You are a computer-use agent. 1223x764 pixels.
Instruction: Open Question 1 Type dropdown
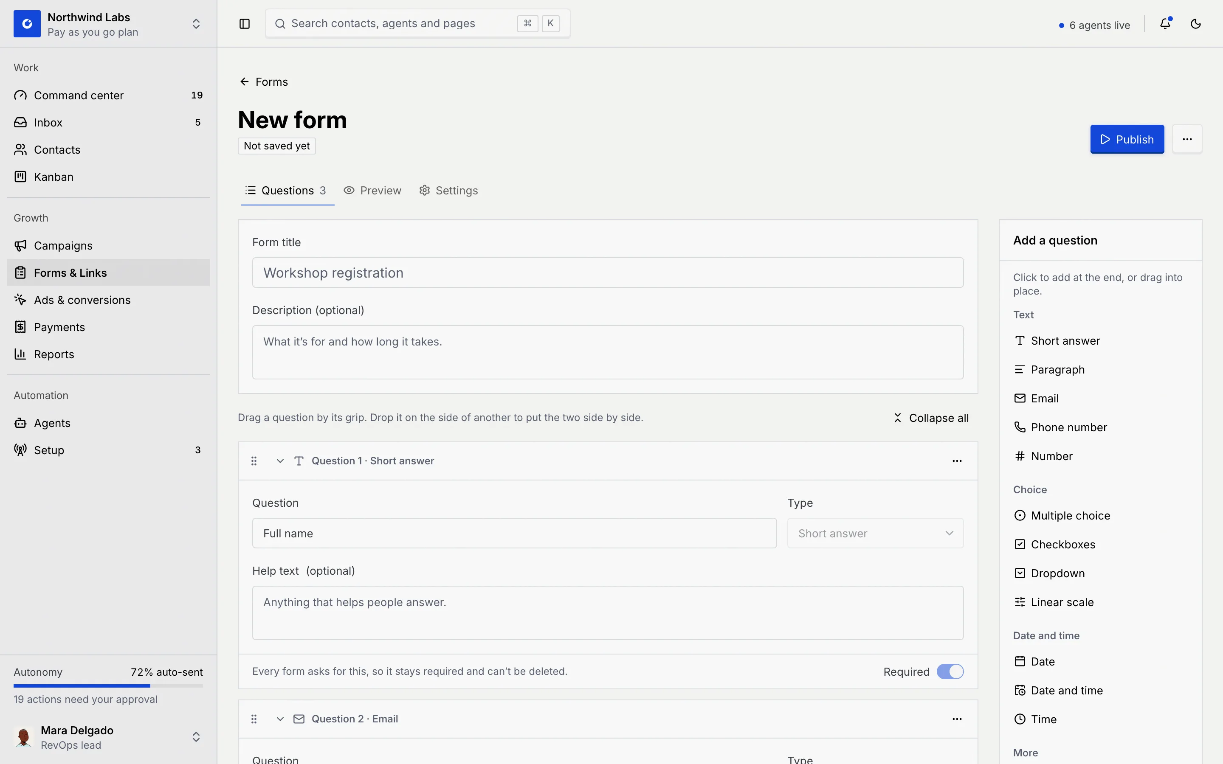(x=875, y=533)
